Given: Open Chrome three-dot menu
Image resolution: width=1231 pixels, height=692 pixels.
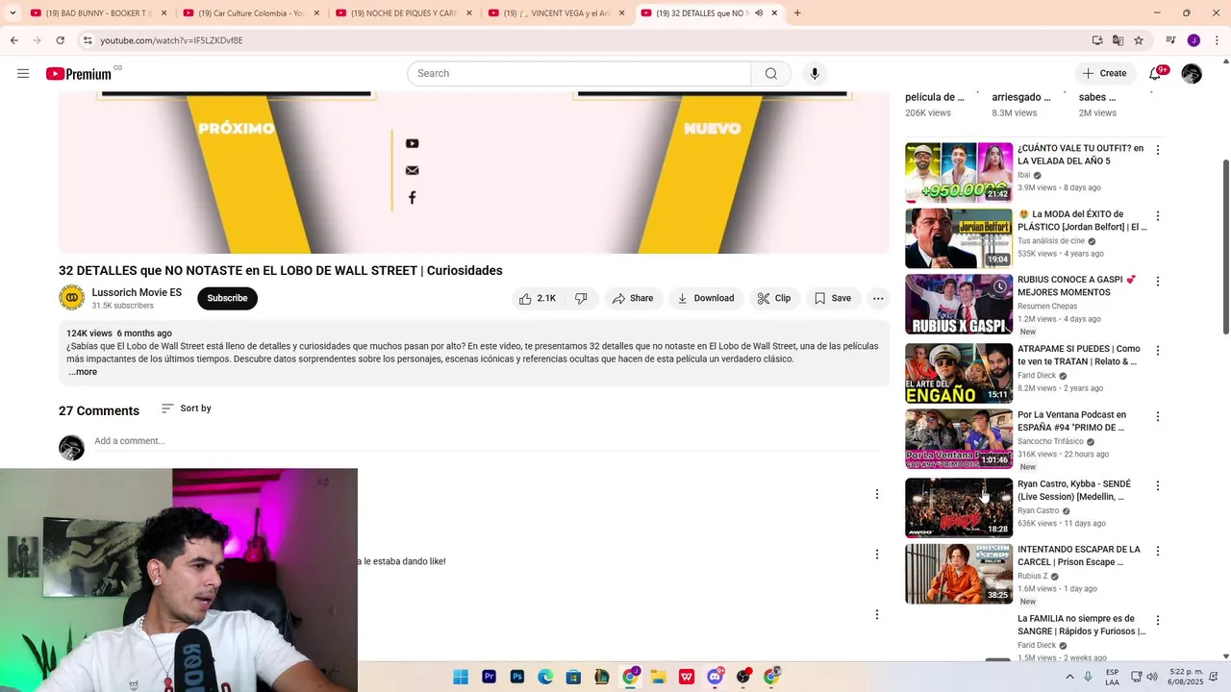Looking at the screenshot, I should [x=1216, y=40].
